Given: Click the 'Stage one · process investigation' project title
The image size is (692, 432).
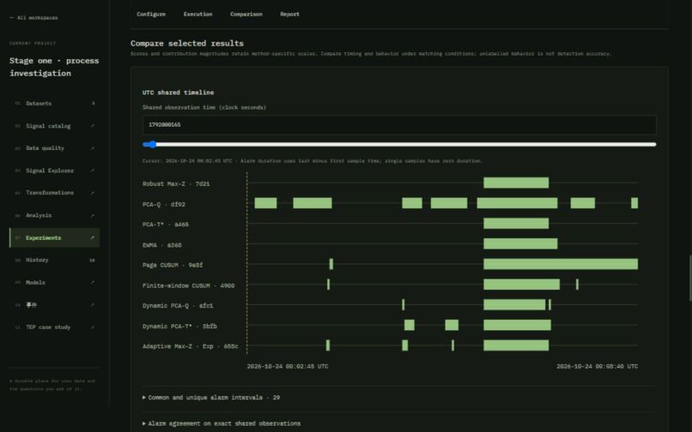Looking at the screenshot, I should tap(54, 67).
